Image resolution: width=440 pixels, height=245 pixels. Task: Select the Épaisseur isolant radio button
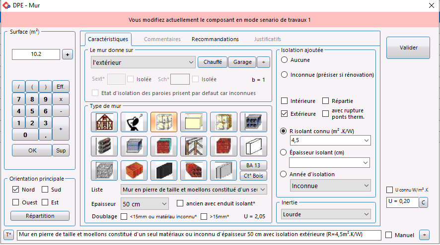pyautogui.click(x=285, y=152)
